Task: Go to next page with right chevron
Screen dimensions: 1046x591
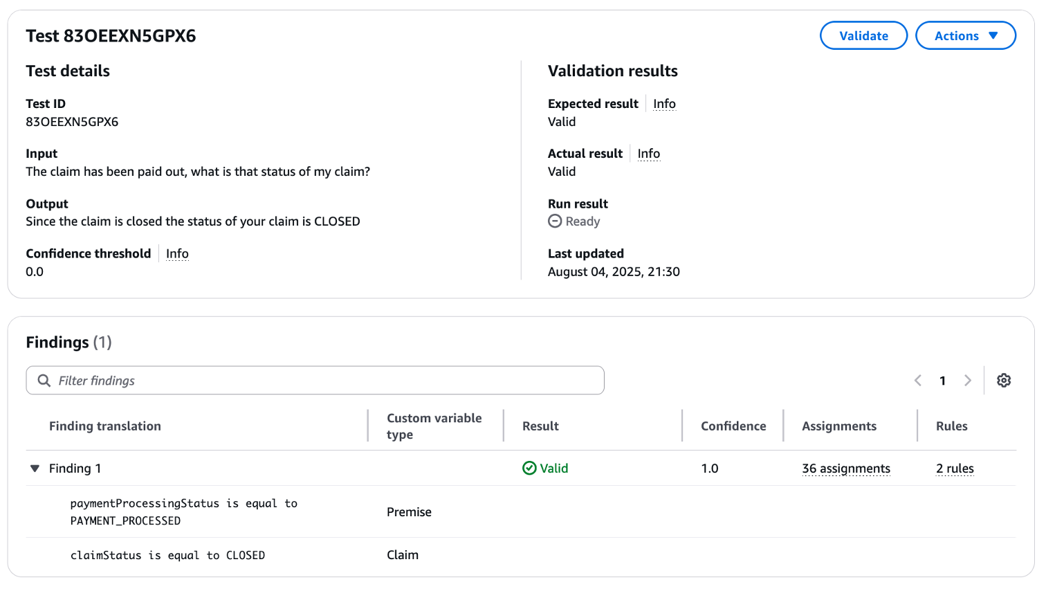Action: click(x=967, y=380)
